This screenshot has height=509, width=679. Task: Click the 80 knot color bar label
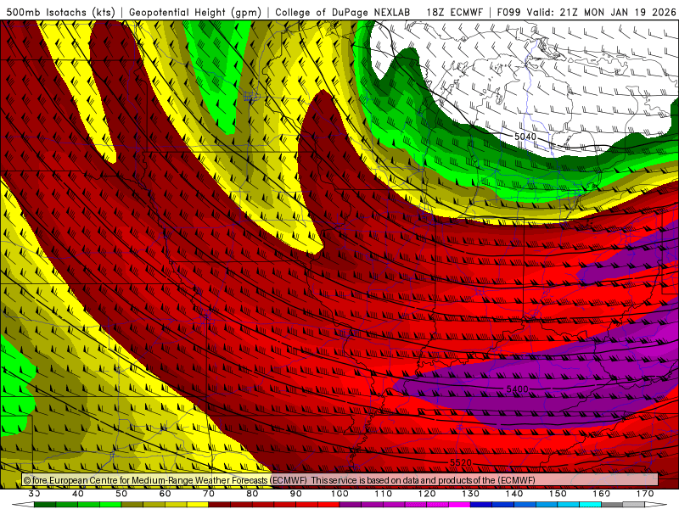click(x=252, y=494)
